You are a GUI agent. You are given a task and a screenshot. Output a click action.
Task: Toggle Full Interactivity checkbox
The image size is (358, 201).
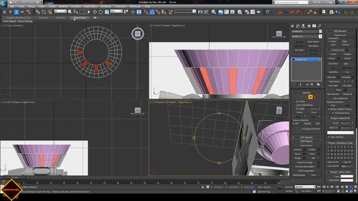coord(333,113)
